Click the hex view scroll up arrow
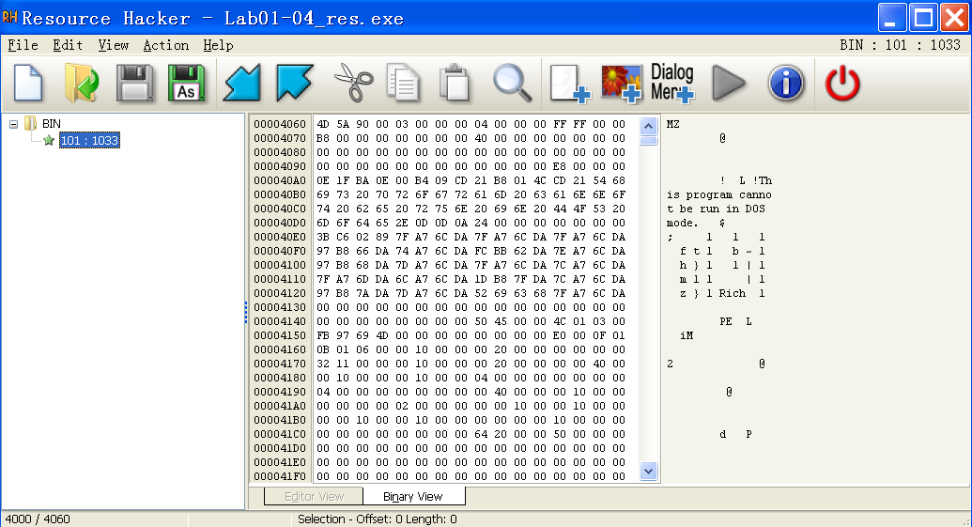This screenshot has width=972, height=527. click(x=648, y=127)
